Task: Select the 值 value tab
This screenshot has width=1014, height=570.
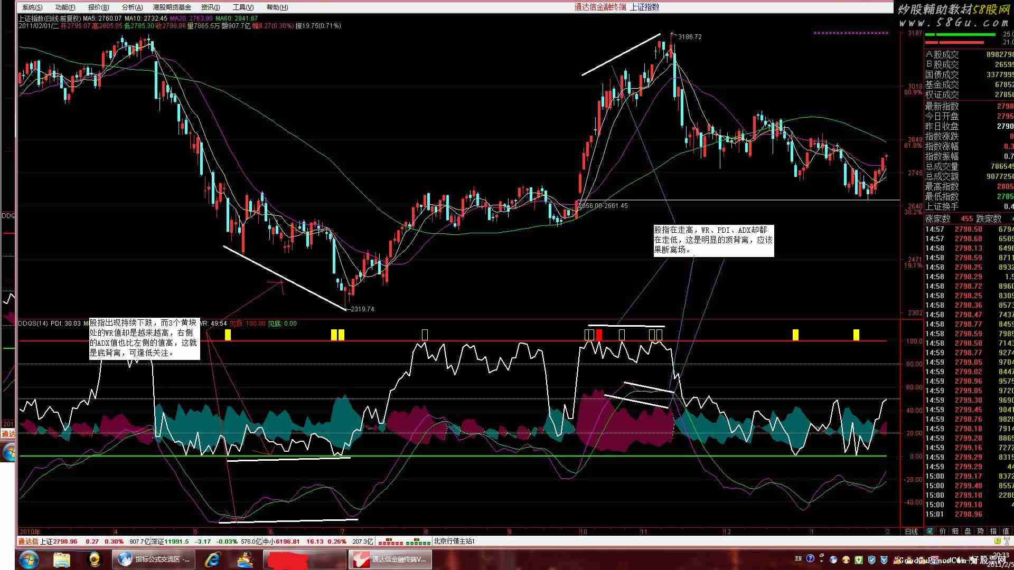Action: 1006,531
